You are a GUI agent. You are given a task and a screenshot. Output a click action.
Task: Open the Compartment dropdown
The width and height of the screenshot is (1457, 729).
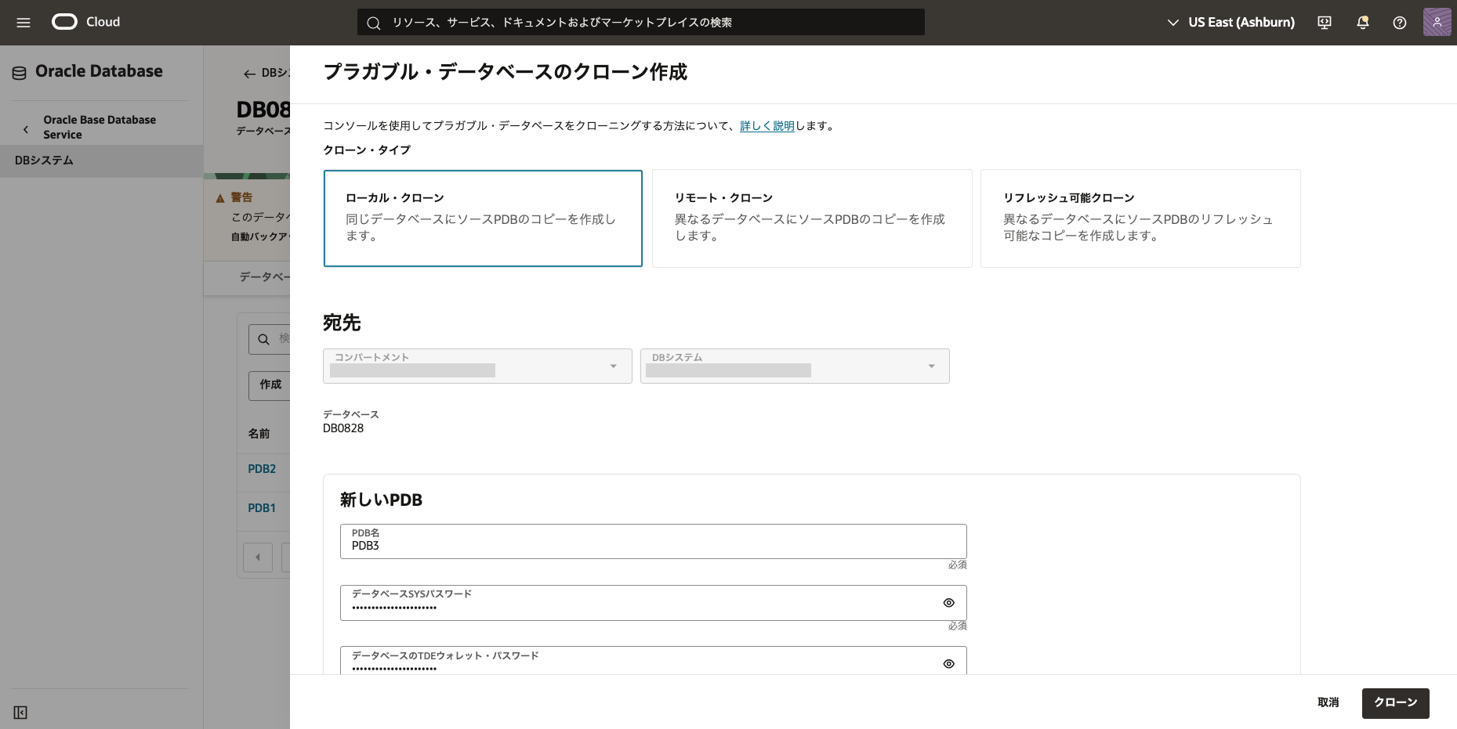coord(477,366)
